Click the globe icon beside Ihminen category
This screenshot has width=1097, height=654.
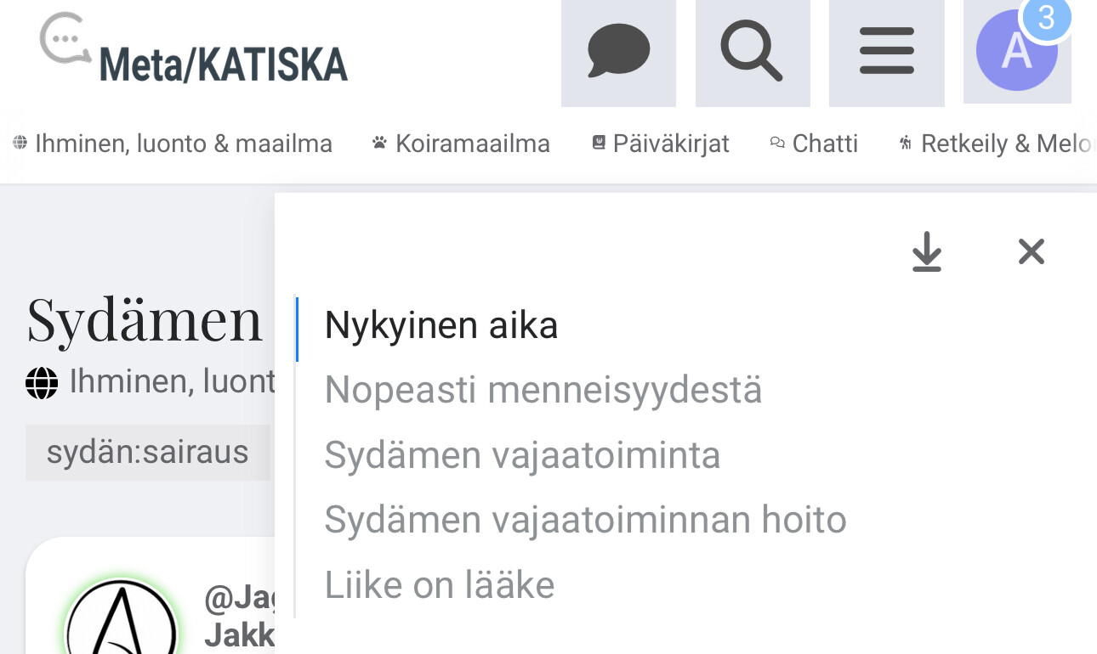tap(42, 383)
